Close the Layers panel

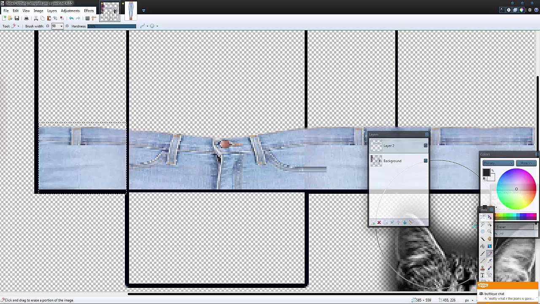pyautogui.click(x=427, y=135)
